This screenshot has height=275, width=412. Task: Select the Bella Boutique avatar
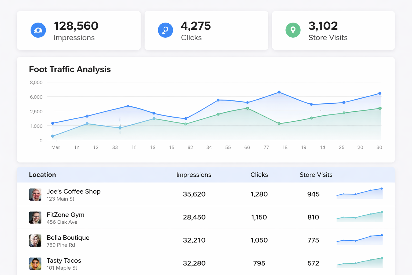pyautogui.click(x=35, y=240)
